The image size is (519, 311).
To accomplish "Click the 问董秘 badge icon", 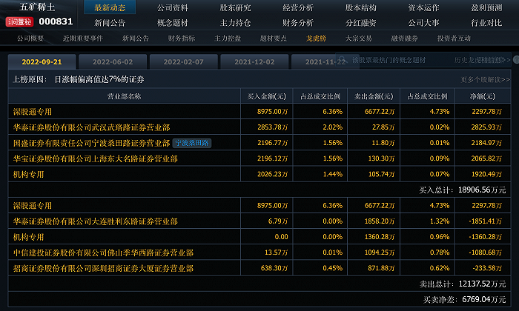I will [19, 22].
